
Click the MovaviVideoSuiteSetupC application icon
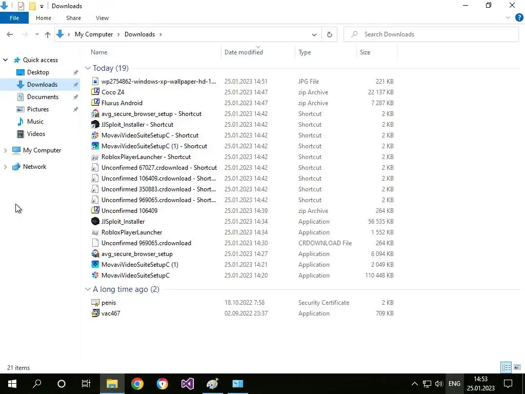95,275
